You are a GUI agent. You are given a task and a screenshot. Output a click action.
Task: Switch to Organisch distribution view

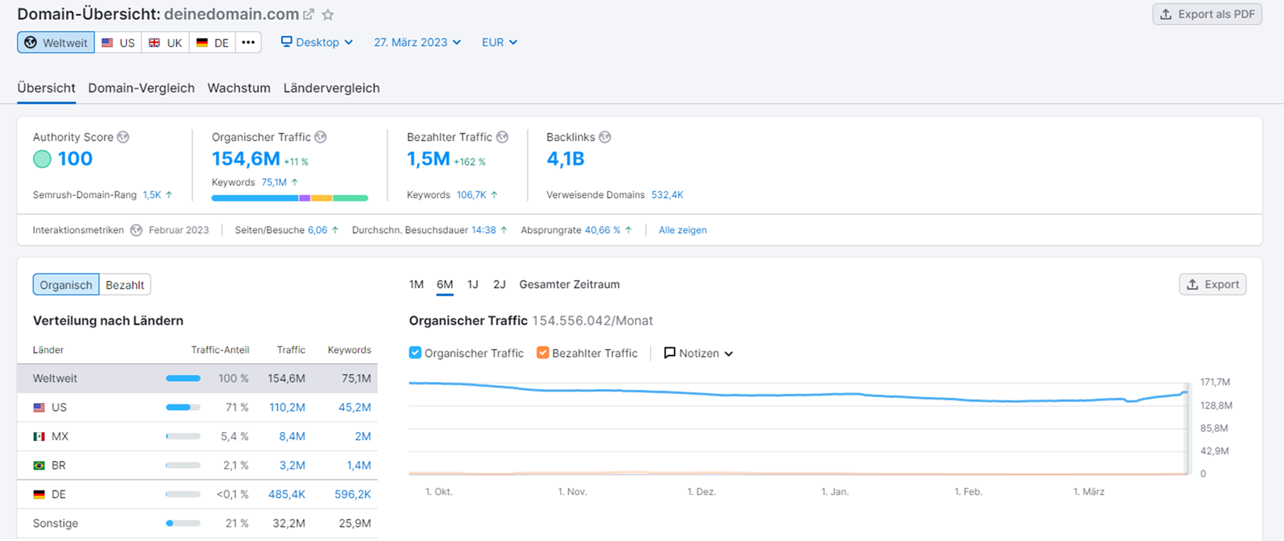click(x=66, y=284)
